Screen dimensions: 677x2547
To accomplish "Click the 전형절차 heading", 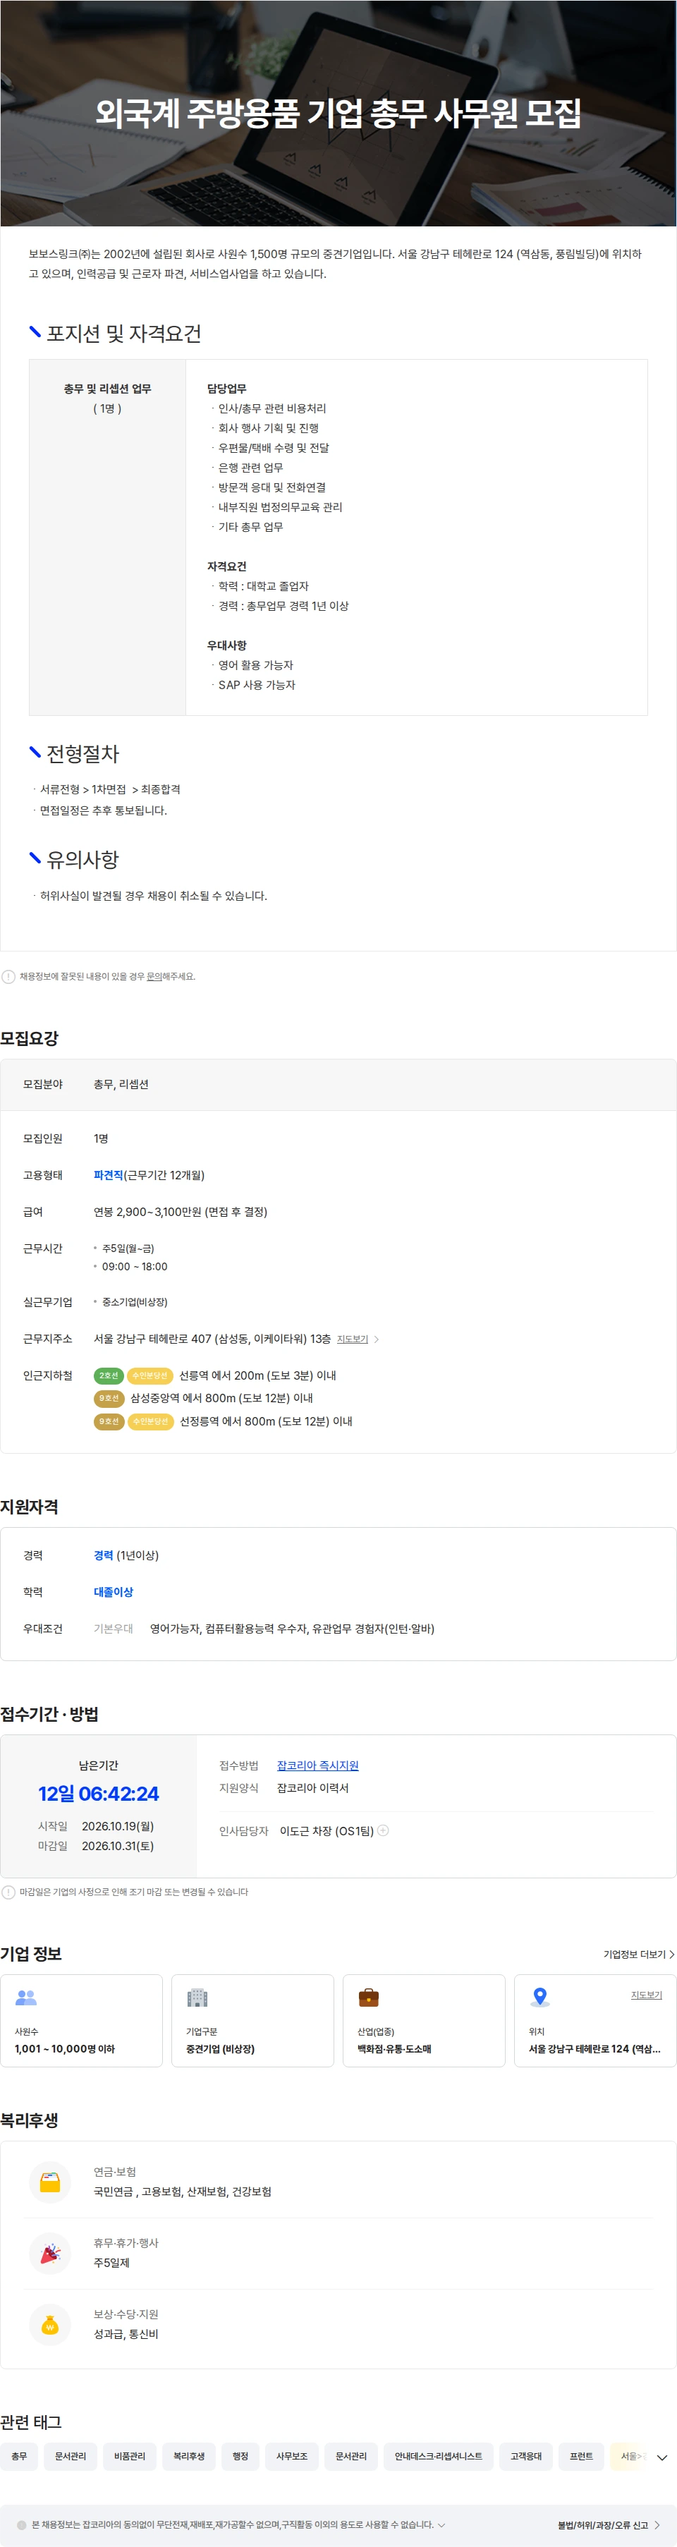I will click(82, 753).
